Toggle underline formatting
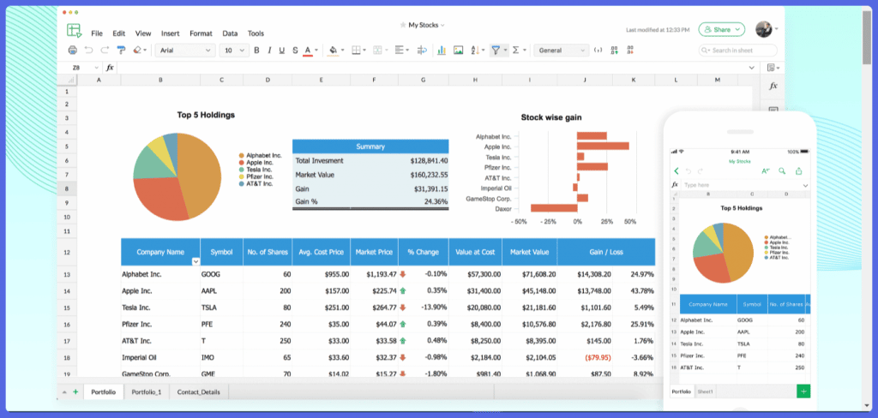878x418 pixels. (x=281, y=51)
